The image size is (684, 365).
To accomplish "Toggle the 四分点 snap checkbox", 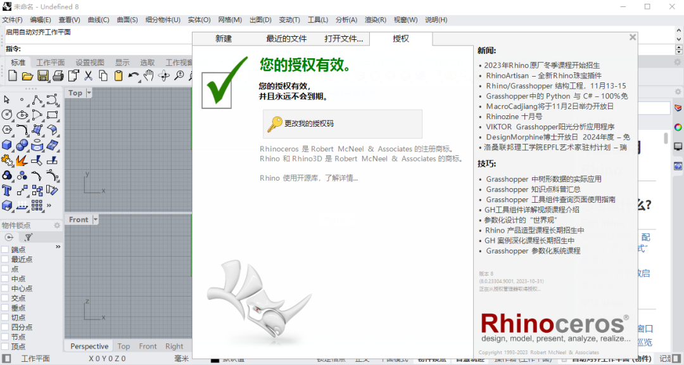I will tap(5, 327).
